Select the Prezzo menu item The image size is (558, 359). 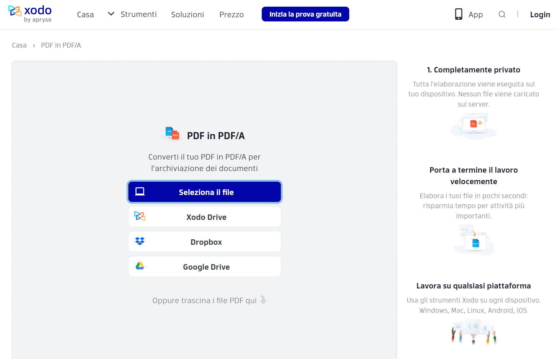point(231,14)
